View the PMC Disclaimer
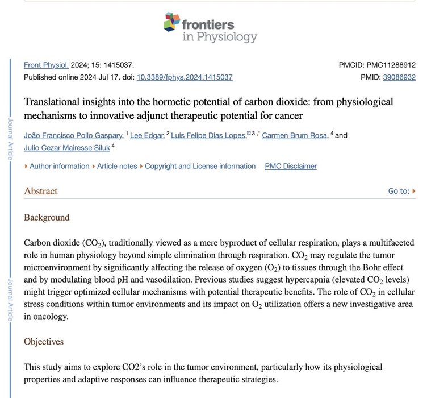This screenshot has width=427, height=398. point(291,166)
